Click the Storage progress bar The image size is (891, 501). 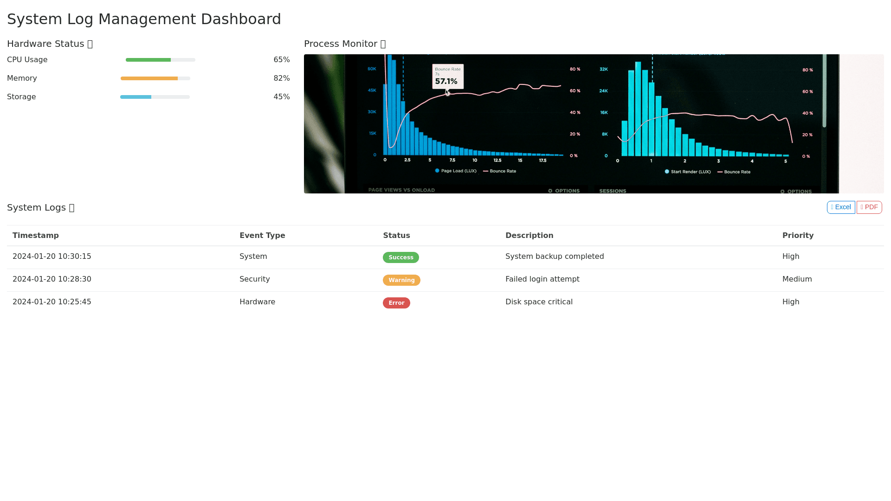point(155,97)
